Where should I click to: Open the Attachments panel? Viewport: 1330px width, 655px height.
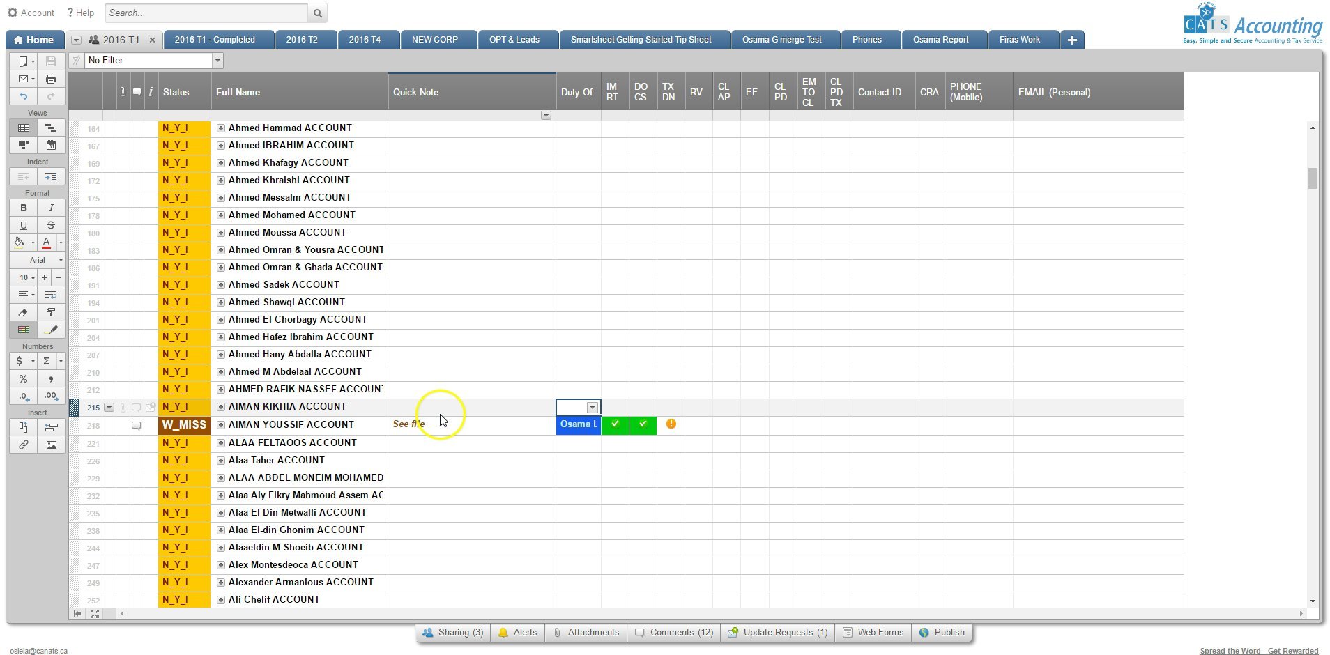[x=586, y=632]
